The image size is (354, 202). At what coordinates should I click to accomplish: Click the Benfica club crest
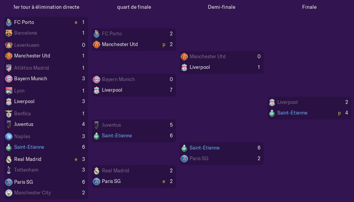(x=9, y=113)
